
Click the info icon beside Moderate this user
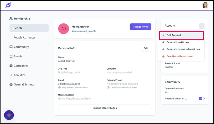[186, 99]
